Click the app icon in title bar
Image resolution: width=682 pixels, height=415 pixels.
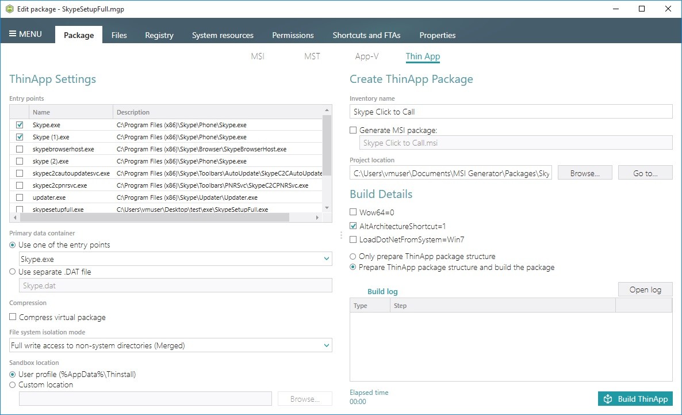tap(10, 9)
